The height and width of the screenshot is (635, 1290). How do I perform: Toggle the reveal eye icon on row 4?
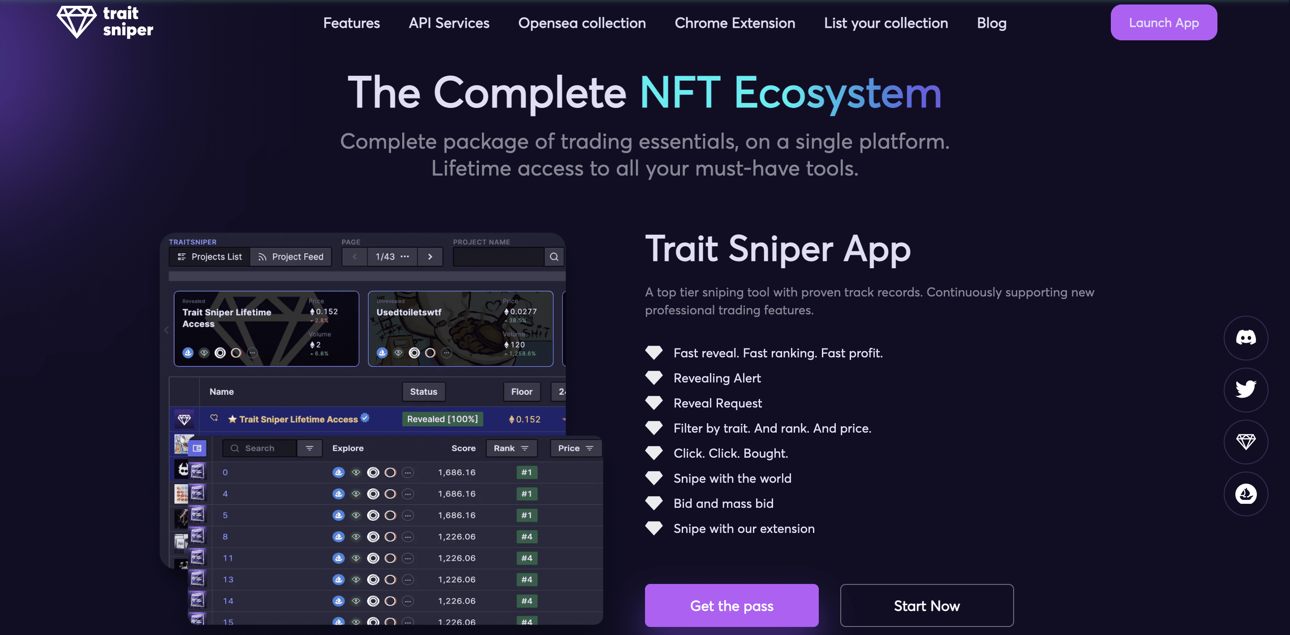[356, 493]
